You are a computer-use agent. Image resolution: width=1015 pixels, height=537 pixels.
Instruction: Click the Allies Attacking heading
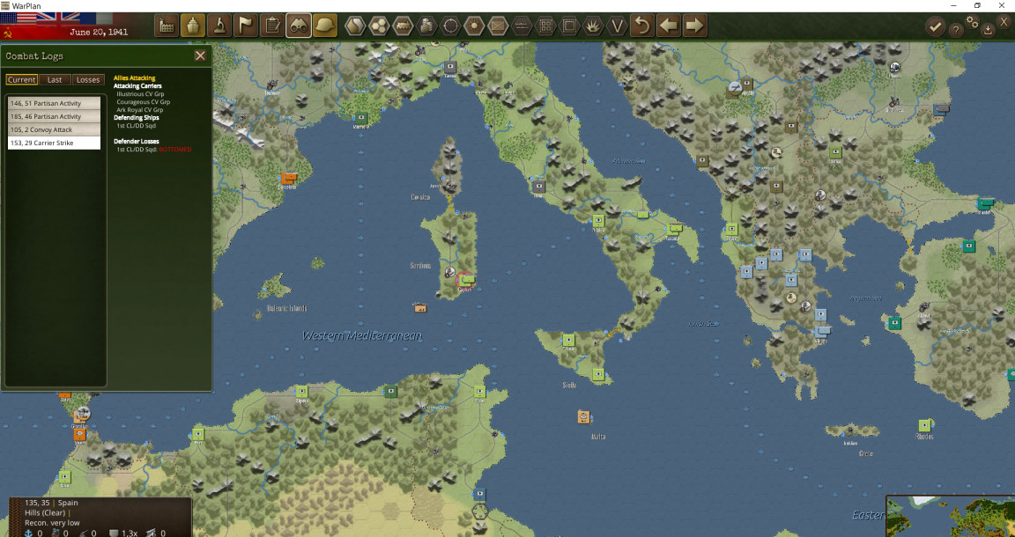point(135,78)
